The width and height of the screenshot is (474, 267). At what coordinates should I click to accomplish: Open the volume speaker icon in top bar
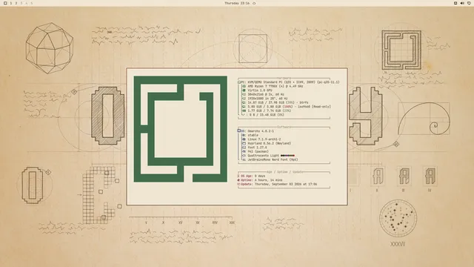462,3
